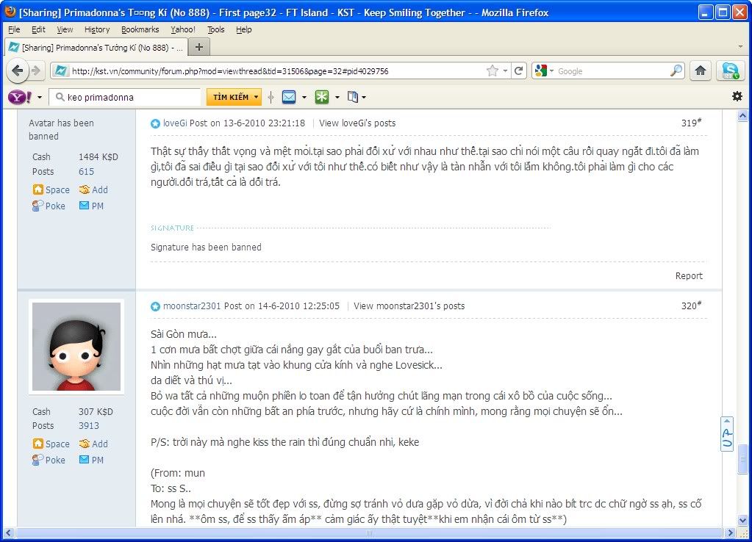The width and height of the screenshot is (752, 542).
Task: View loveGi's posts
Action: (357, 123)
